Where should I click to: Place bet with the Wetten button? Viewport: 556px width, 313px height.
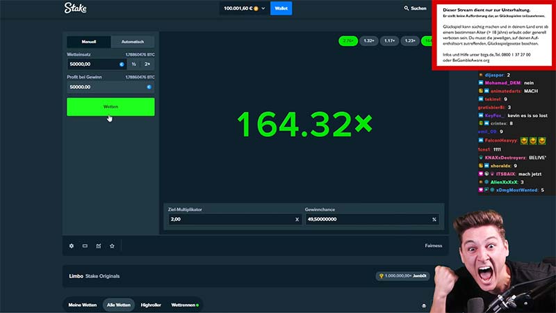[111, 107]
